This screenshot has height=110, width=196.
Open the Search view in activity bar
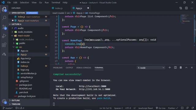pos(4,18)
